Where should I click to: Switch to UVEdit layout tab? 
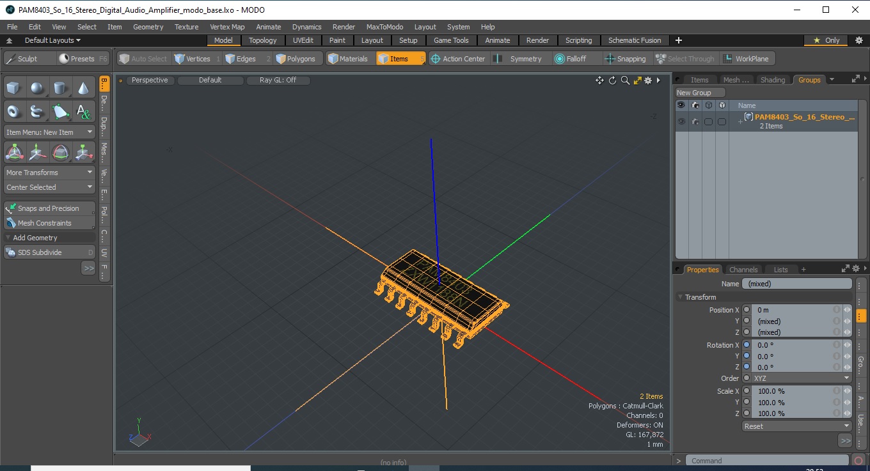coord(303,40)
